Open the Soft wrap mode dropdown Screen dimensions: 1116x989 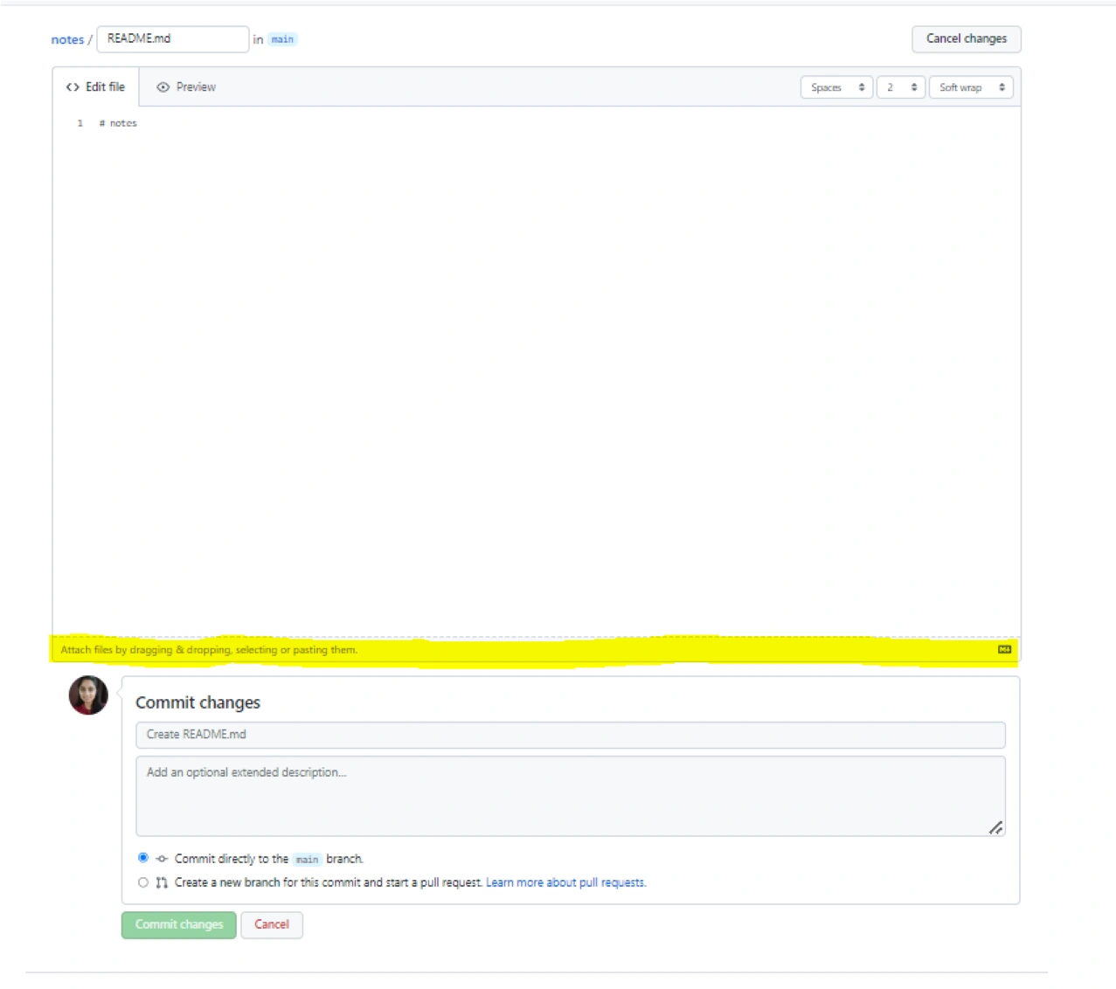click(970, 87)
